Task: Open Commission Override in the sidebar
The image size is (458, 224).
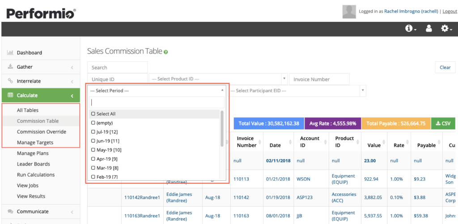Action: tap(42, 132)
